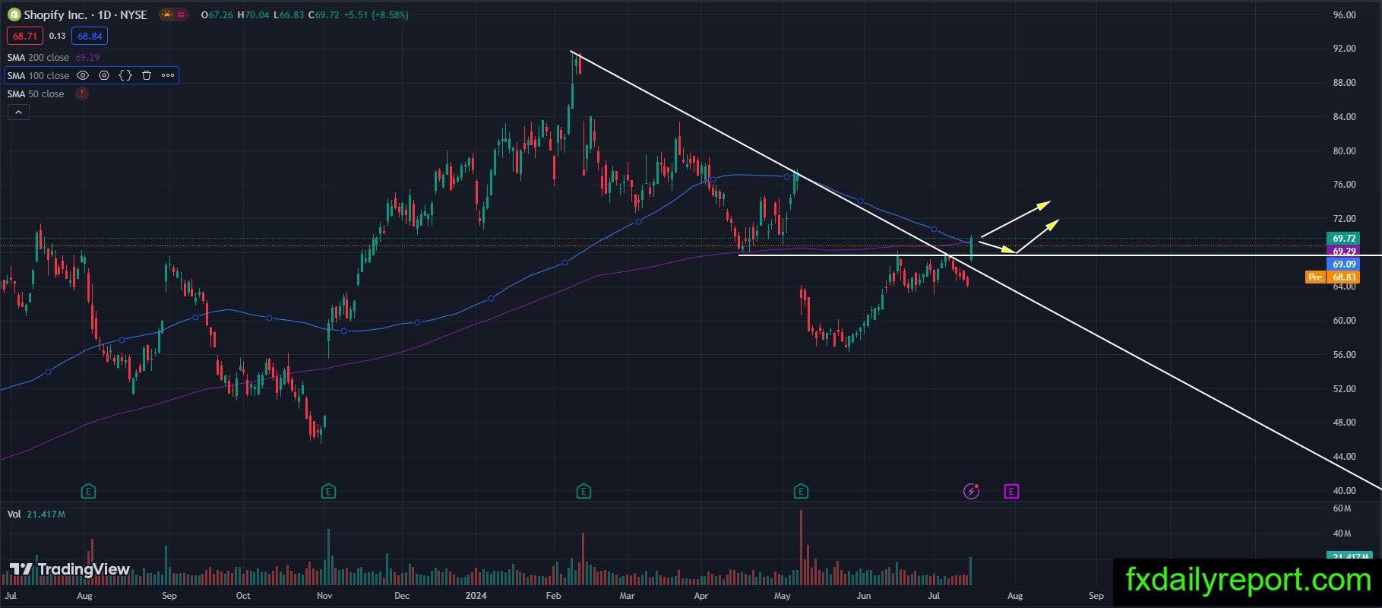
Task: Click the close value C69.72
Action: point(324,15)
